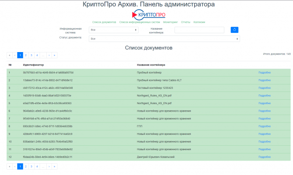The image size is (293, 175).
Task: Go to page 2 in bottom pagination
Action: (26, 166)
